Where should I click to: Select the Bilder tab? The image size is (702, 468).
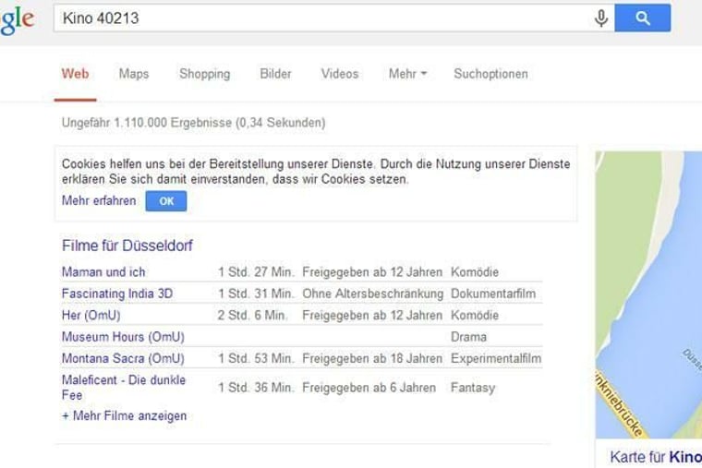(275, 74)
